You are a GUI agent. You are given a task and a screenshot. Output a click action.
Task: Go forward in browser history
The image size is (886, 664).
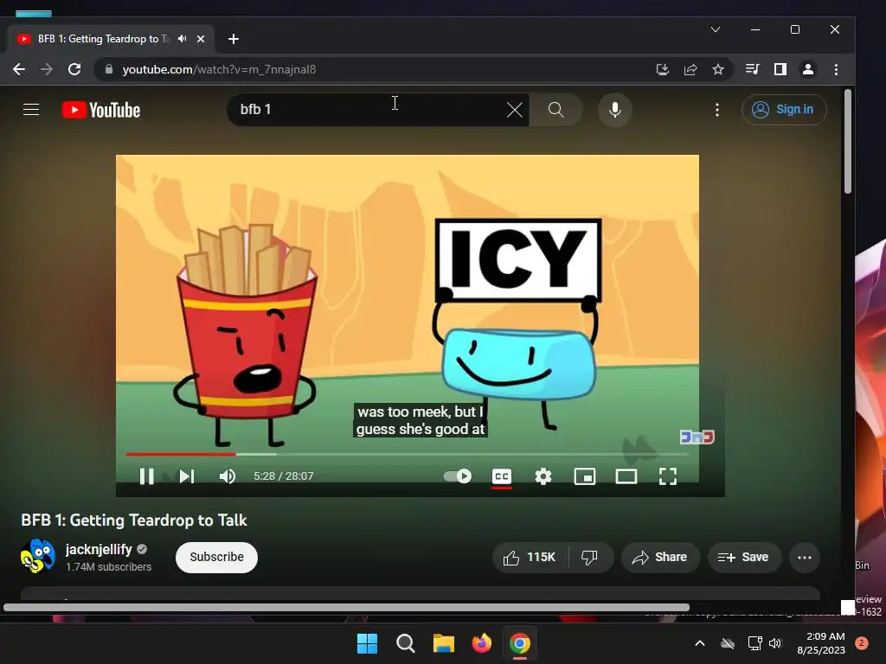coord(47,69)
